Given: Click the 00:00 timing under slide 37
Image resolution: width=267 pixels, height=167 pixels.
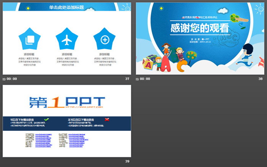Looking at the screenshot, I should [12, 79].
